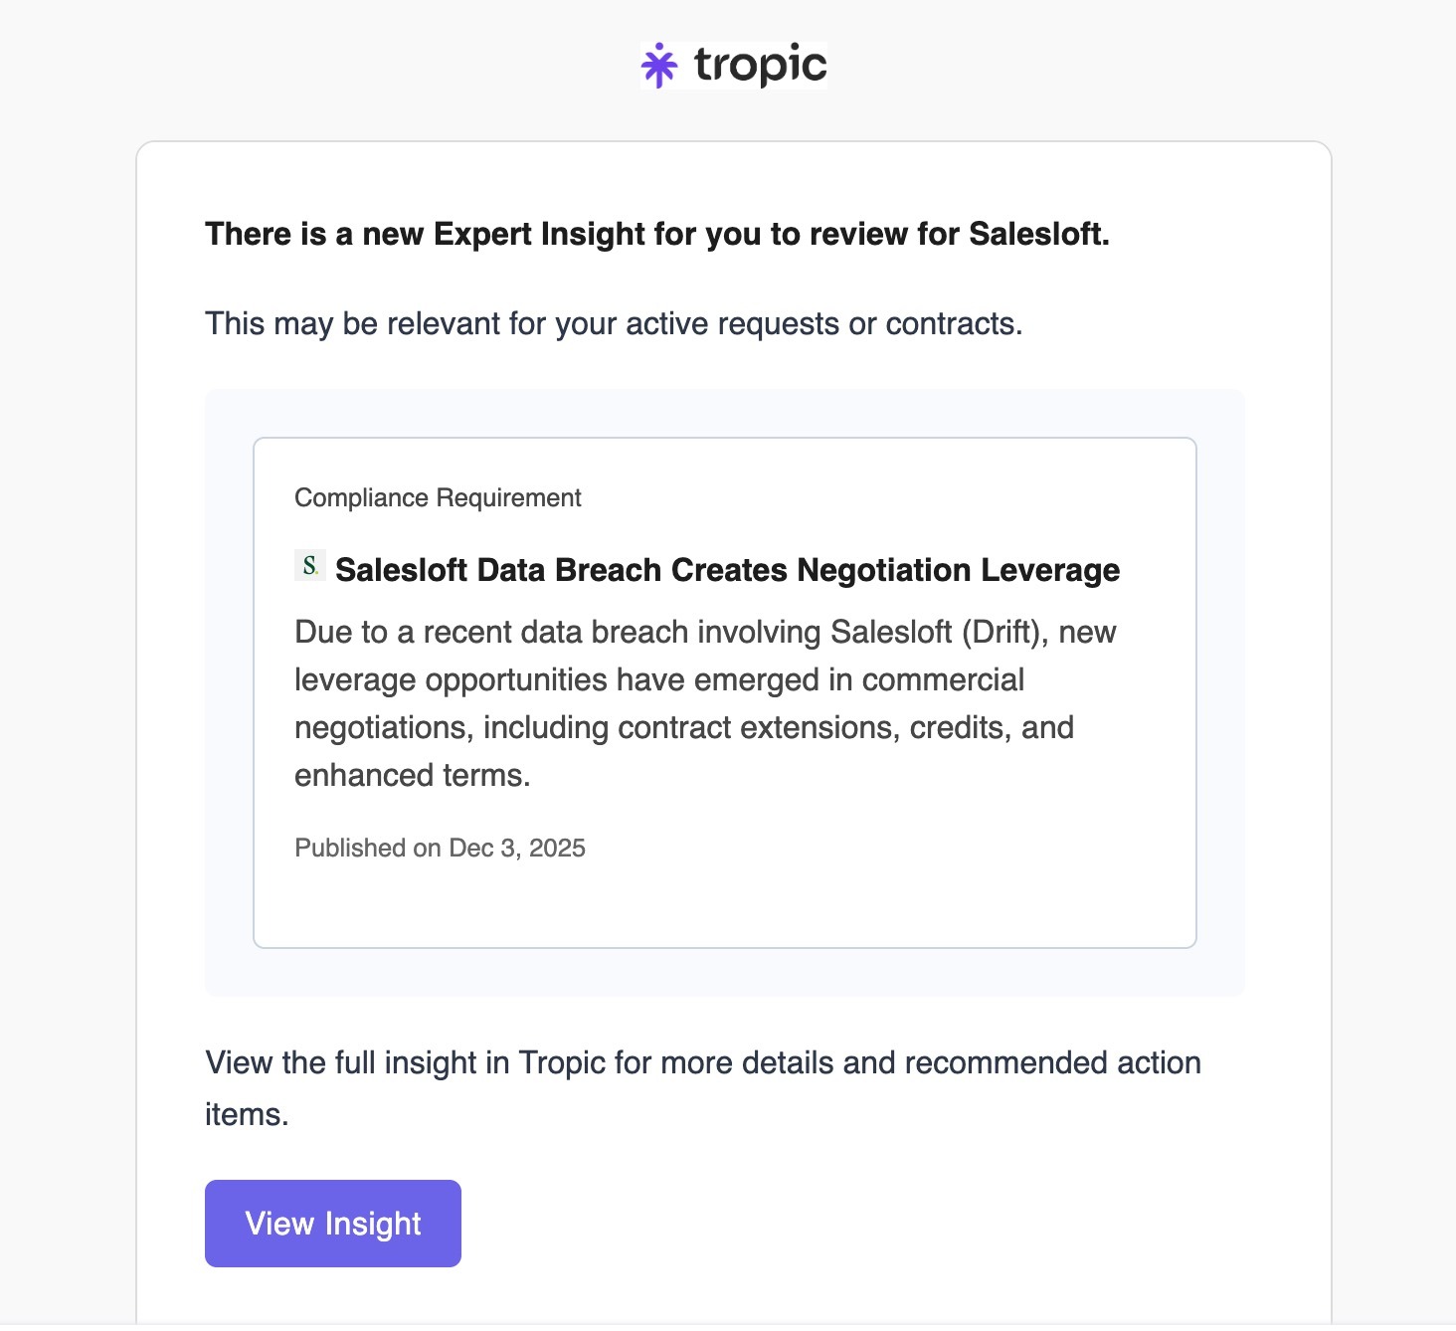Click "leverage opportunities" text in the insight card

point(451,680)
